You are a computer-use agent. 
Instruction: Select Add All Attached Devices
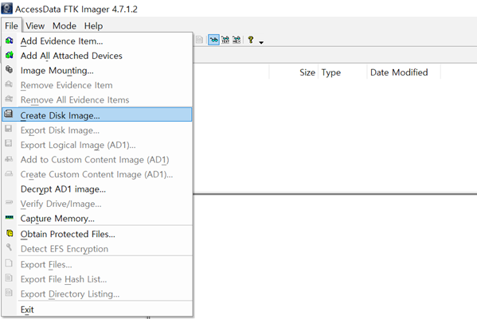coord(97,56)
